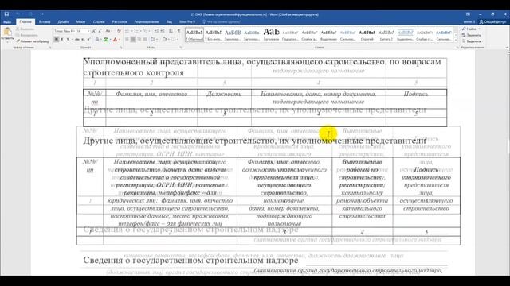Click the Общий доступ share button
Image resolution: width=510 pixels, height=286 pixels.
[492, 21]
